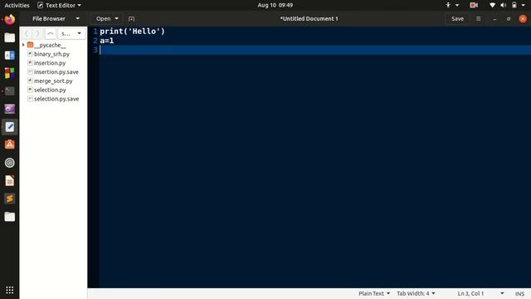Select merge_sort.py file

pos(53,81)
